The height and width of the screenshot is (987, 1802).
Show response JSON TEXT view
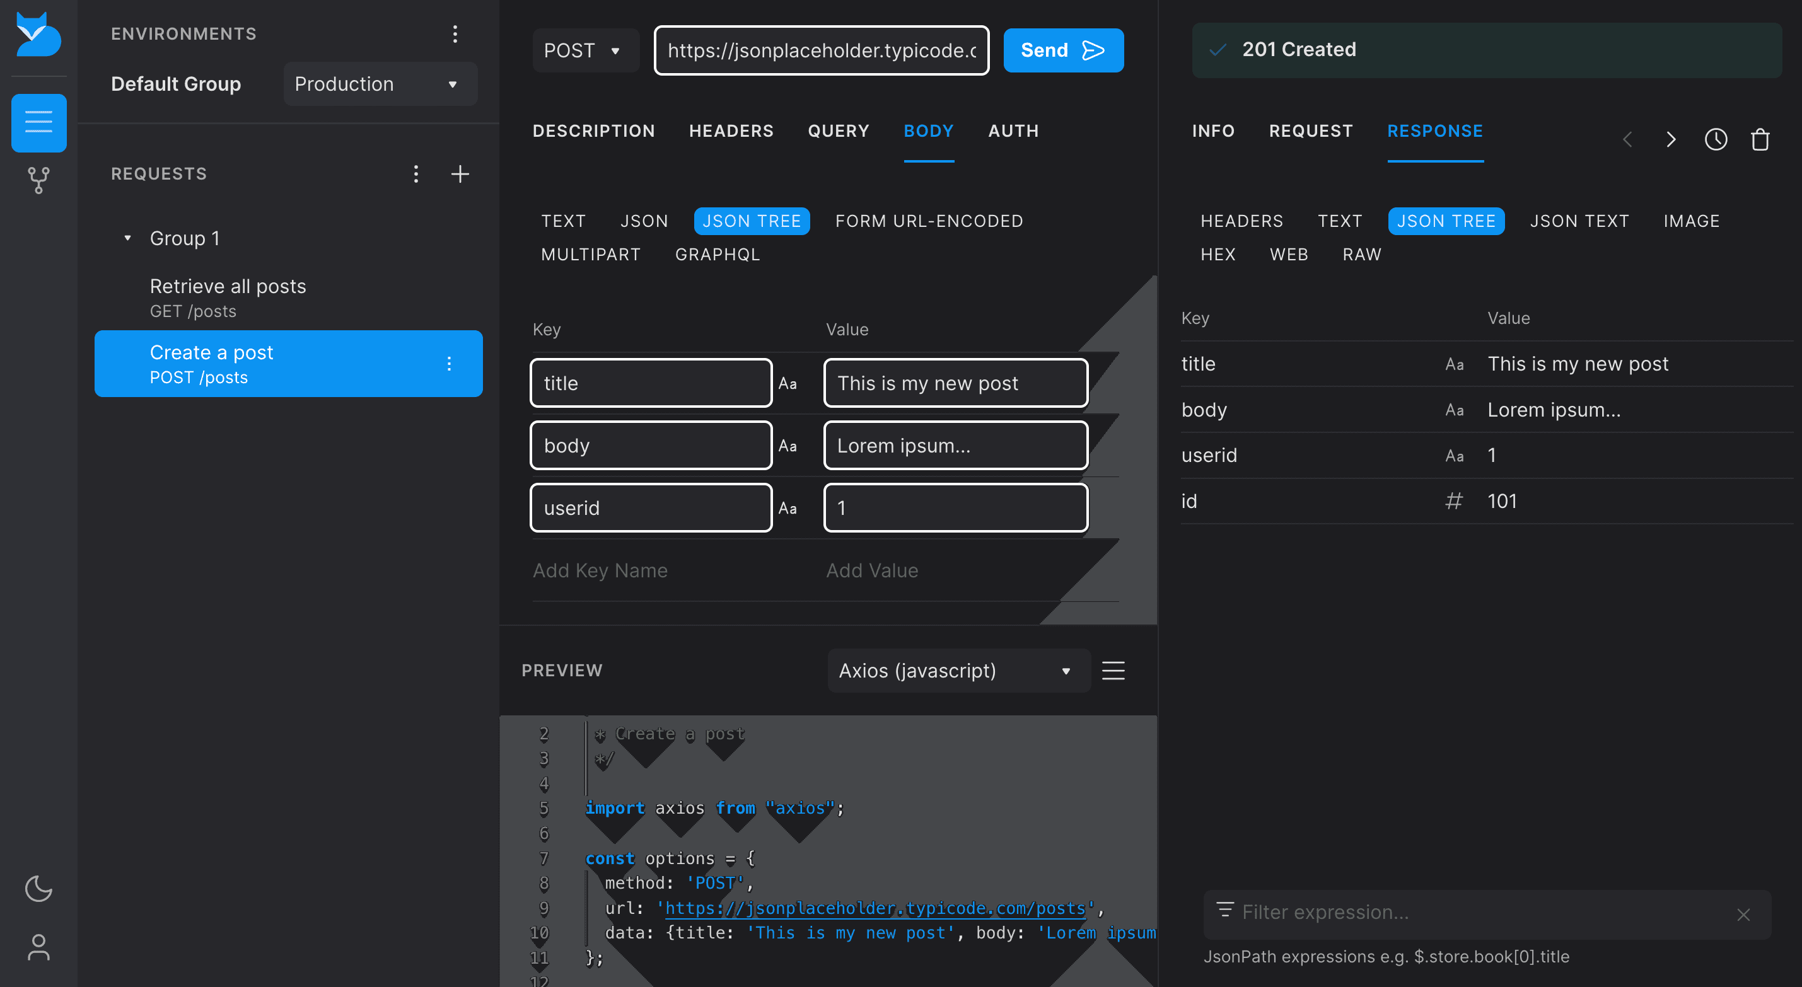pyautogui.click(x=1579, y=221)
